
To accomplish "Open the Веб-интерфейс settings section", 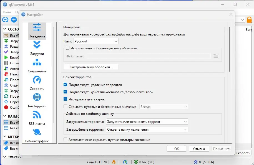I will click(x=37, y=136).
